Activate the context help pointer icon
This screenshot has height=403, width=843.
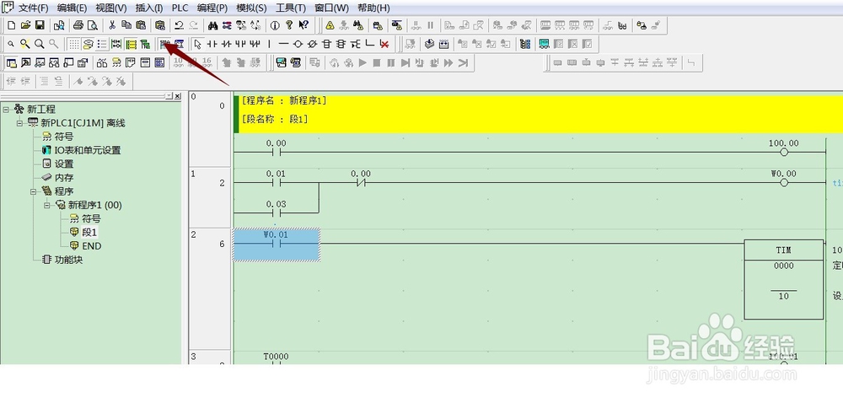303,25
